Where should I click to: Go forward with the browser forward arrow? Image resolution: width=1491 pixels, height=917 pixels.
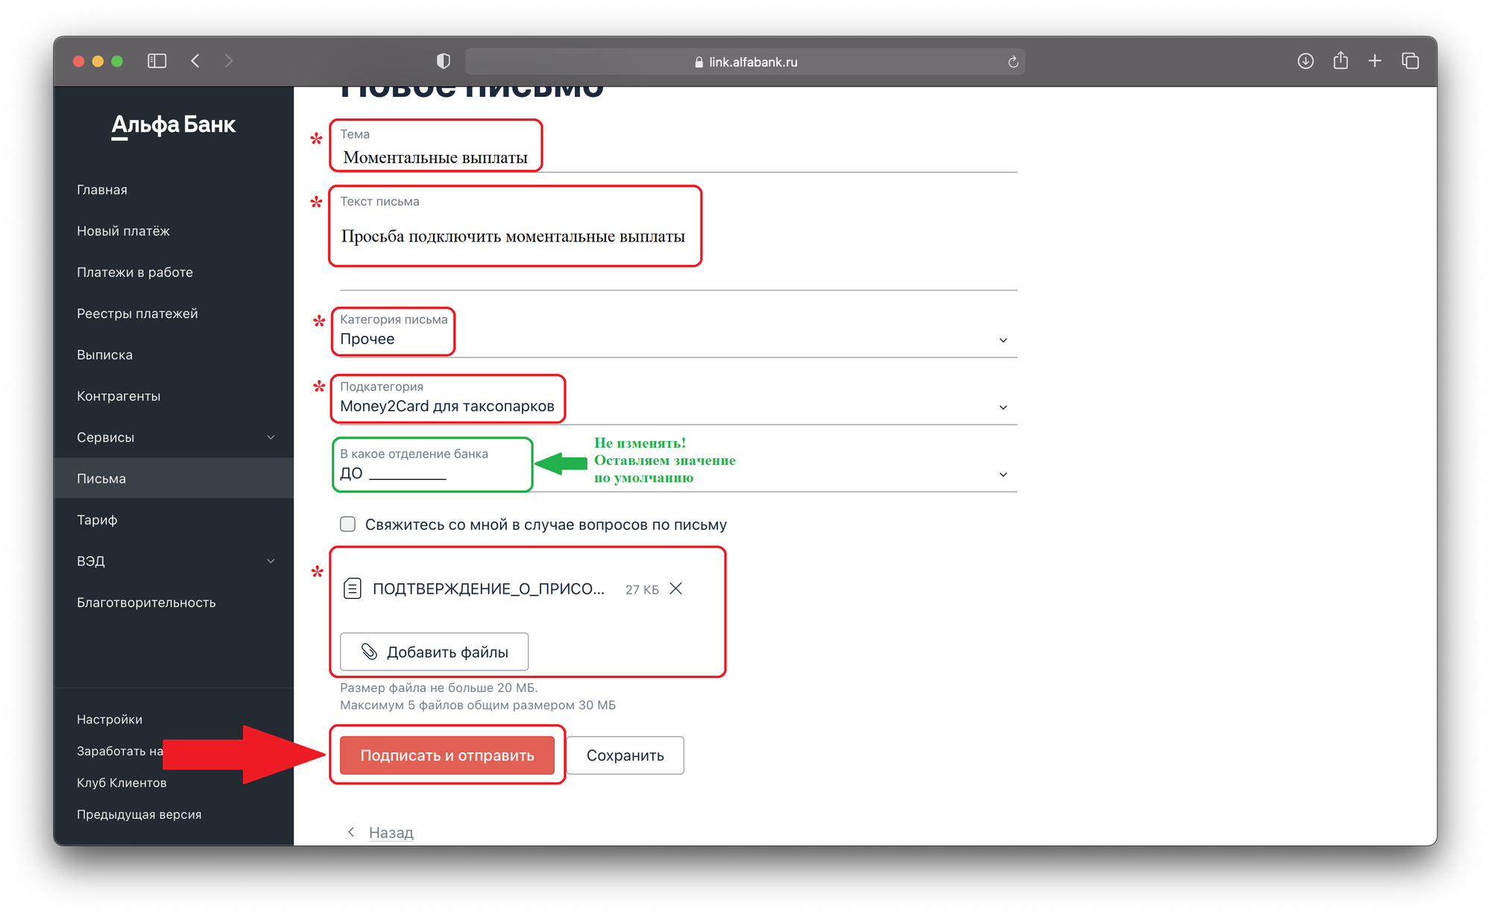229,61
